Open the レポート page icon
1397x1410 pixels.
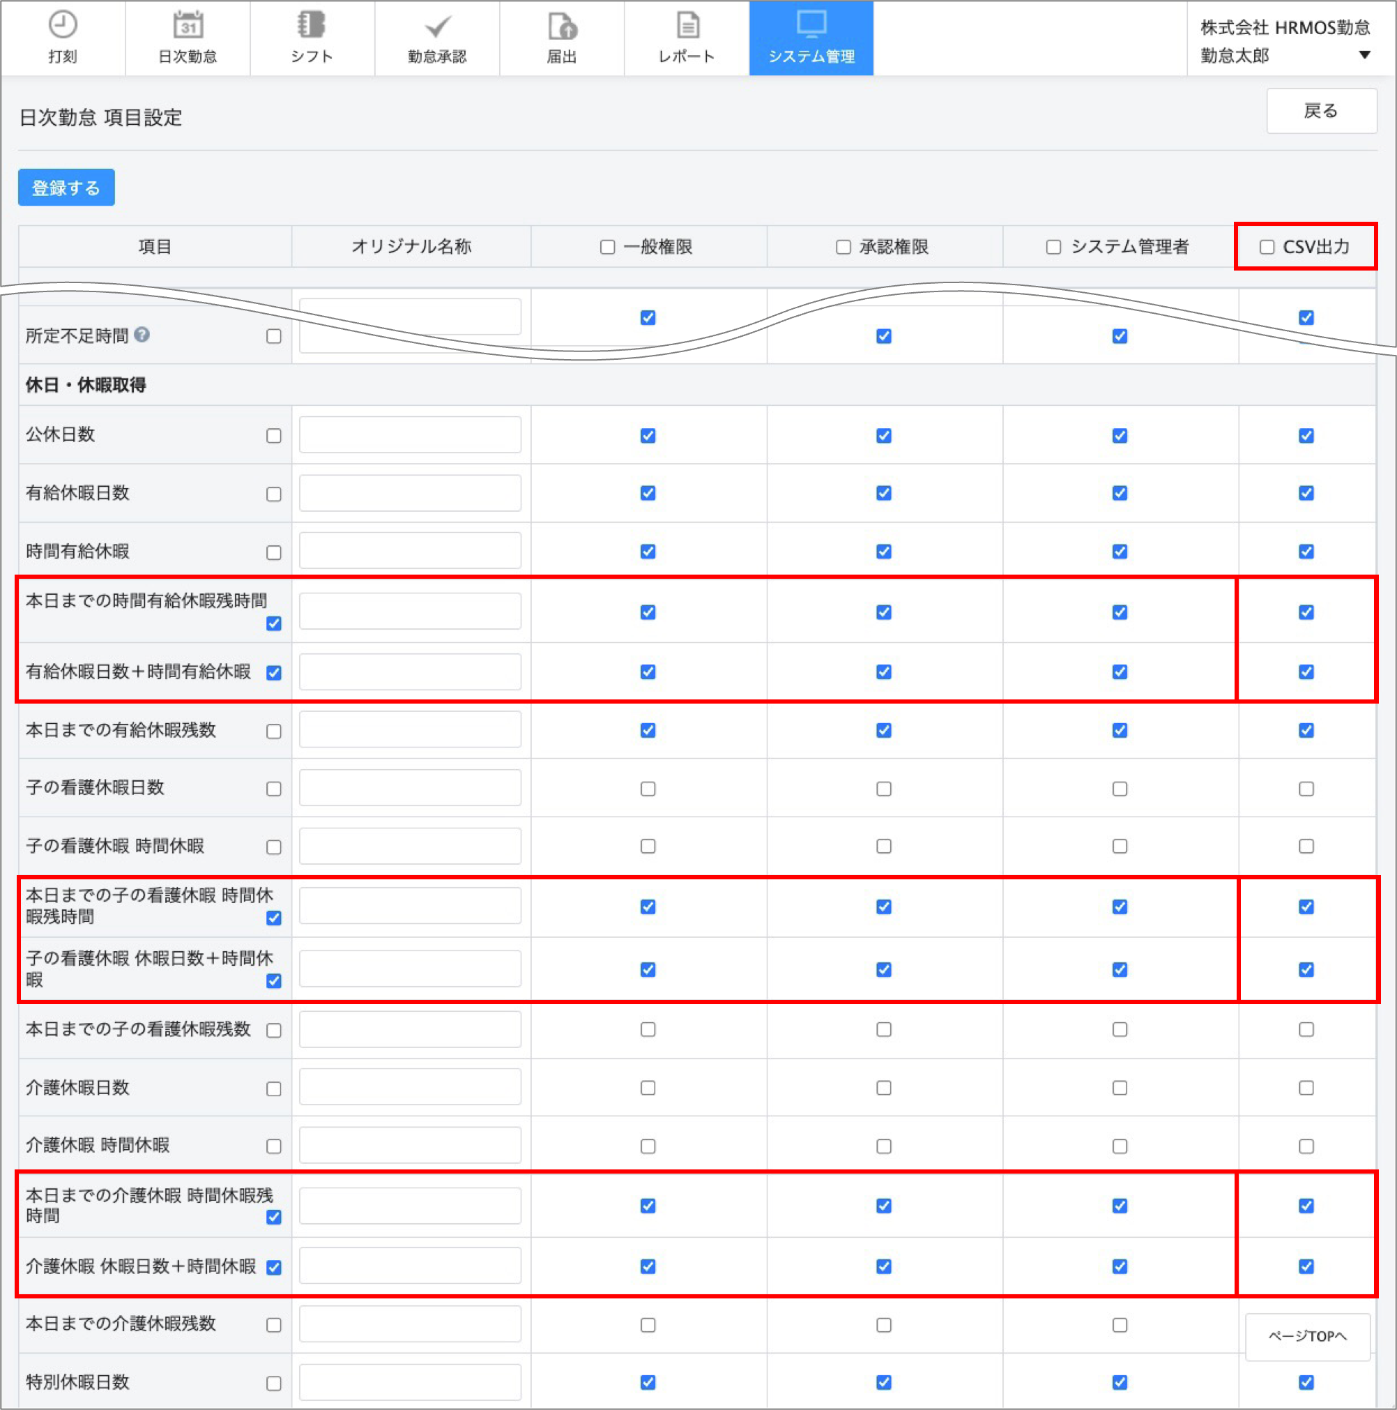687,26
